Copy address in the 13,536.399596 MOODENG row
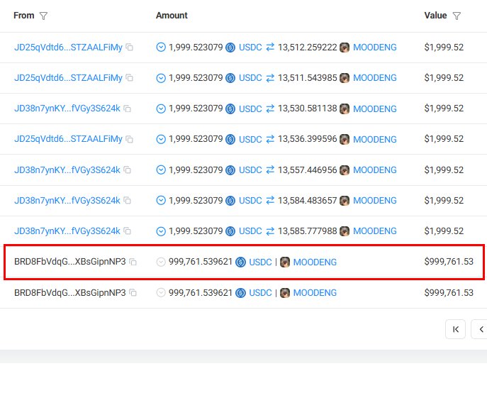This screenshot has width=487, height=393. (x=130, y=139)
